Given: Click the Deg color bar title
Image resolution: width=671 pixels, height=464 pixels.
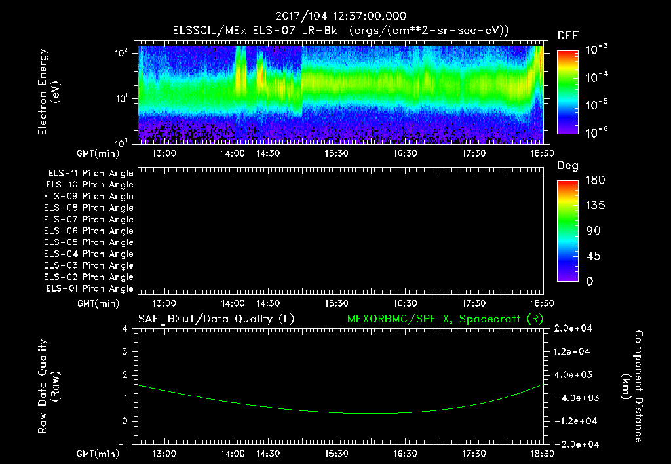Looking at the screenshot, I should point(567,166).
